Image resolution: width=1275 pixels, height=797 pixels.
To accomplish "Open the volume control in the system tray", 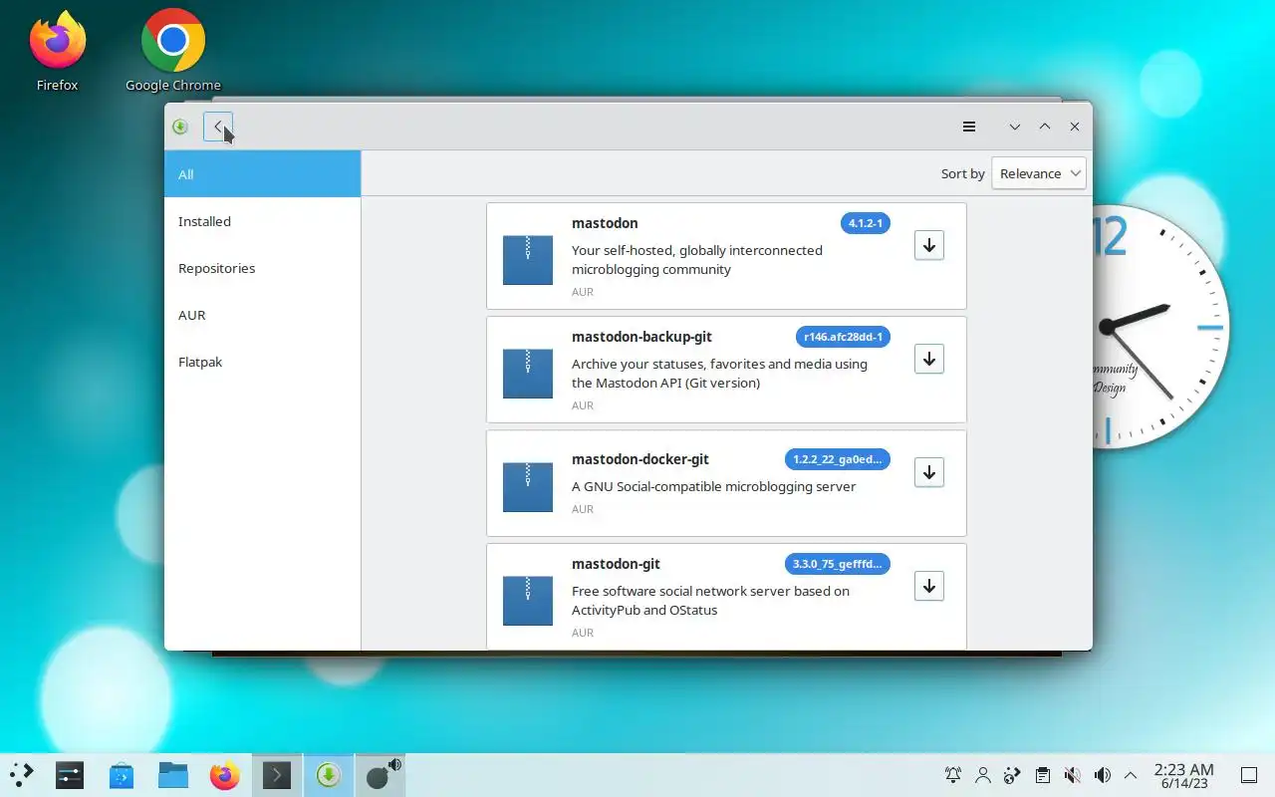I will click(x=1103, y=775).
